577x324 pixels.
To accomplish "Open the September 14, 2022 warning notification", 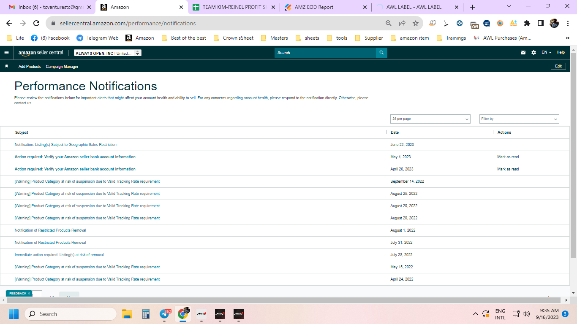I will point(87,181).
